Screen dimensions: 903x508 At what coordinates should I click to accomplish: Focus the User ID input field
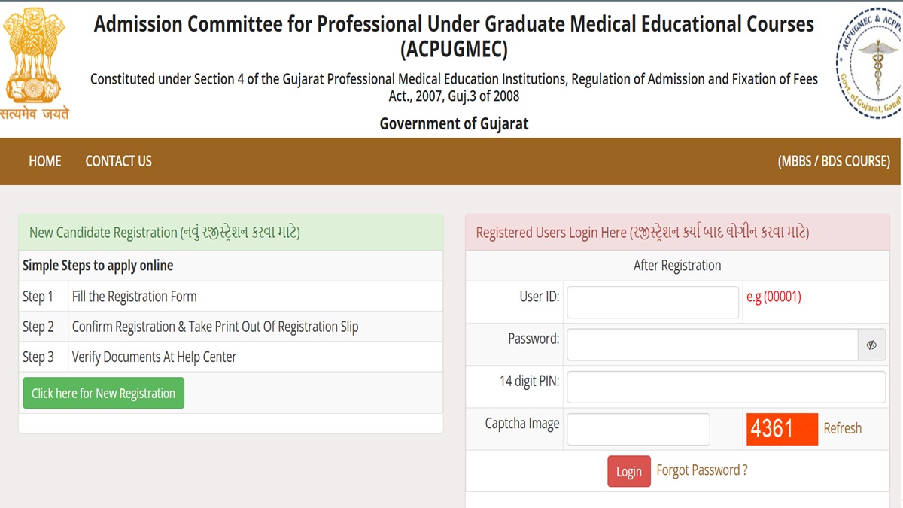click(652, 302)
